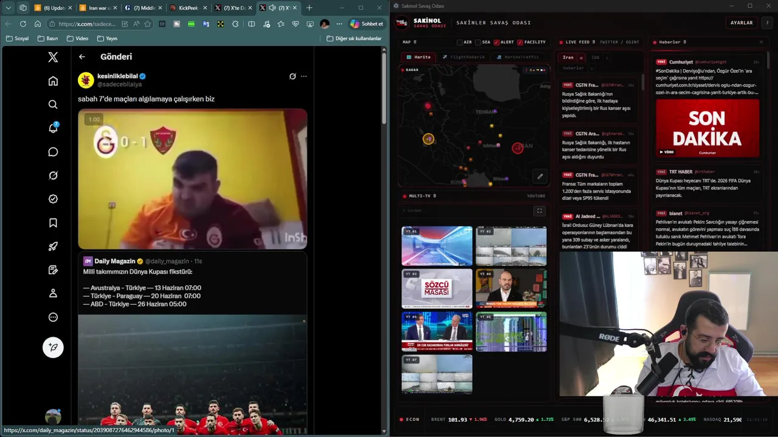Click the edit pencil on the radar map
The width and height of the screenshot is (778, 437).
(540, 177)
